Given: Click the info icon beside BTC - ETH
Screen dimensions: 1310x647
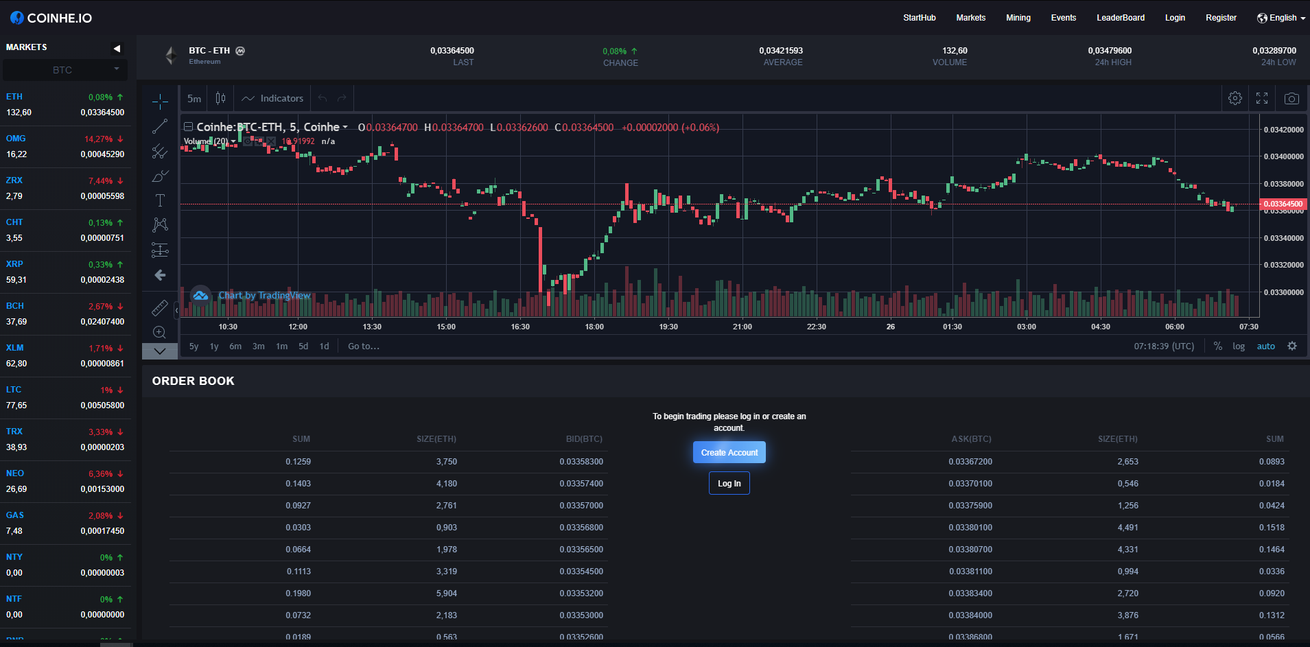Looking at the screenshot, I should pyautogui.click(x=240, y=51).
